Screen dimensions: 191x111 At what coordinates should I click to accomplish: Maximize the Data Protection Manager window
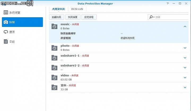pyautogui.click(x=180, y=3)
